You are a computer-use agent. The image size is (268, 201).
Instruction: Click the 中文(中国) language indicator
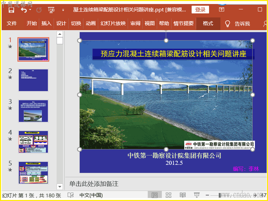91,195
